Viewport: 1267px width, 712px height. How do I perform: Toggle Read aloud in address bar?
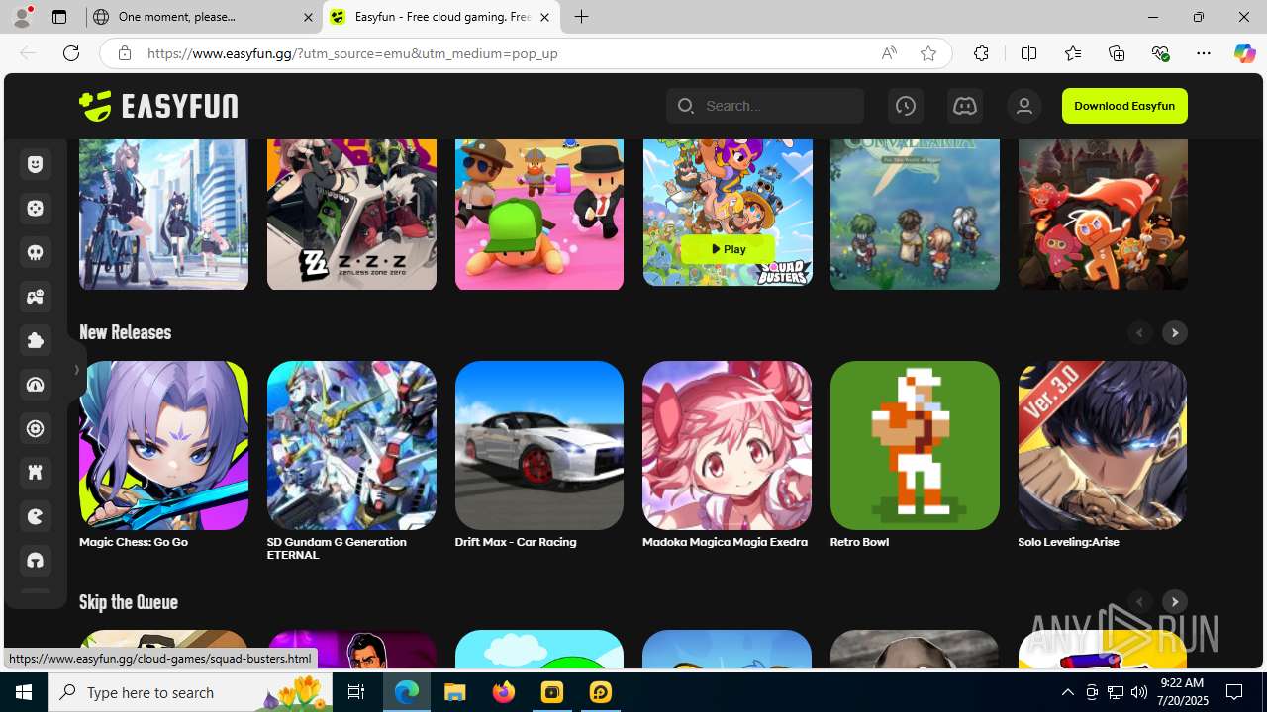[x=889, y=53]
